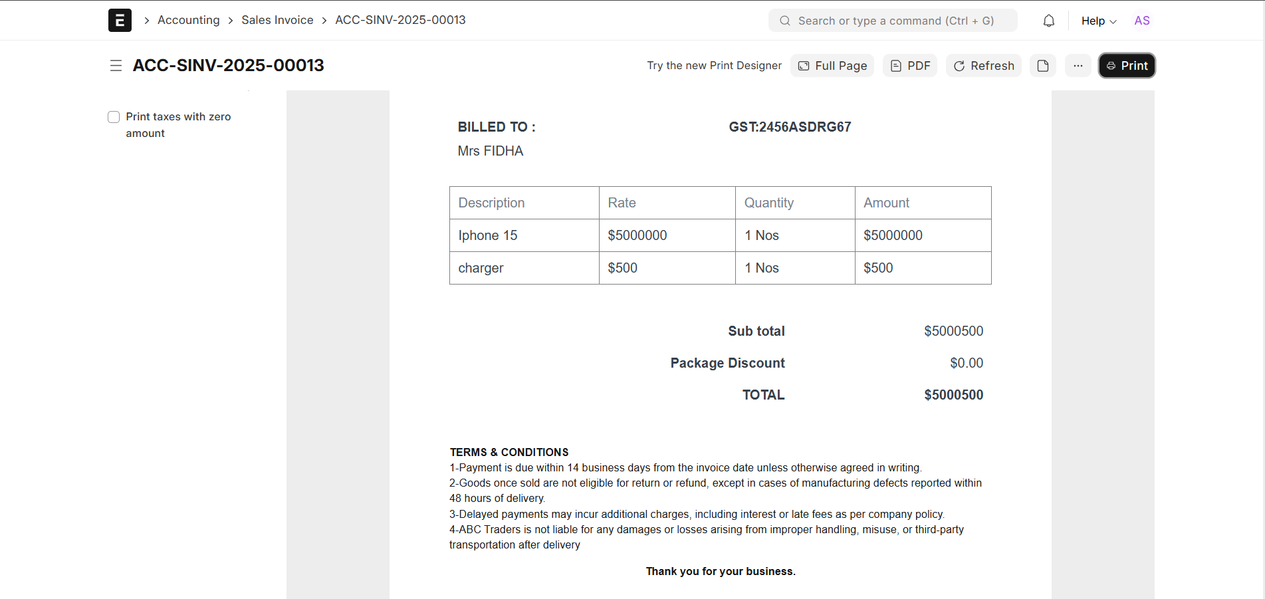Viewport: 1265px width, 599px height.
Task: Click the blank page icon button
Action: (x=1042, y=66)
